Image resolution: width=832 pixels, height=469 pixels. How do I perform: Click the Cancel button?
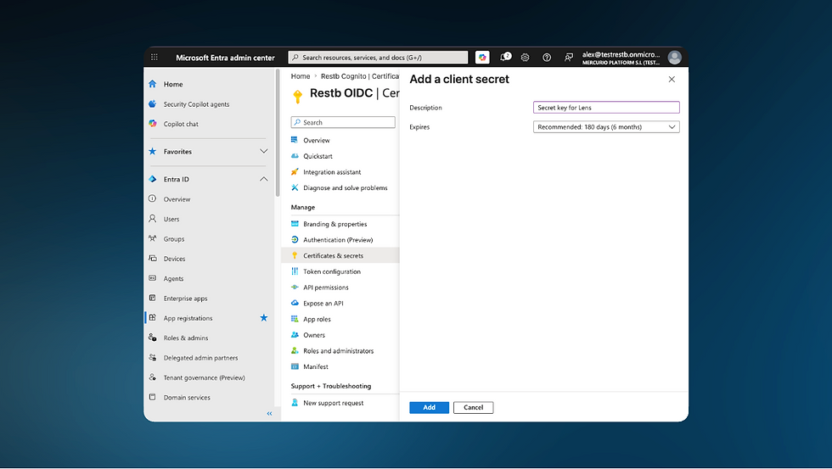[474, 408]
